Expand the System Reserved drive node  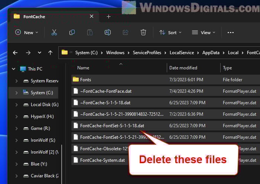[x=16, y=81]
